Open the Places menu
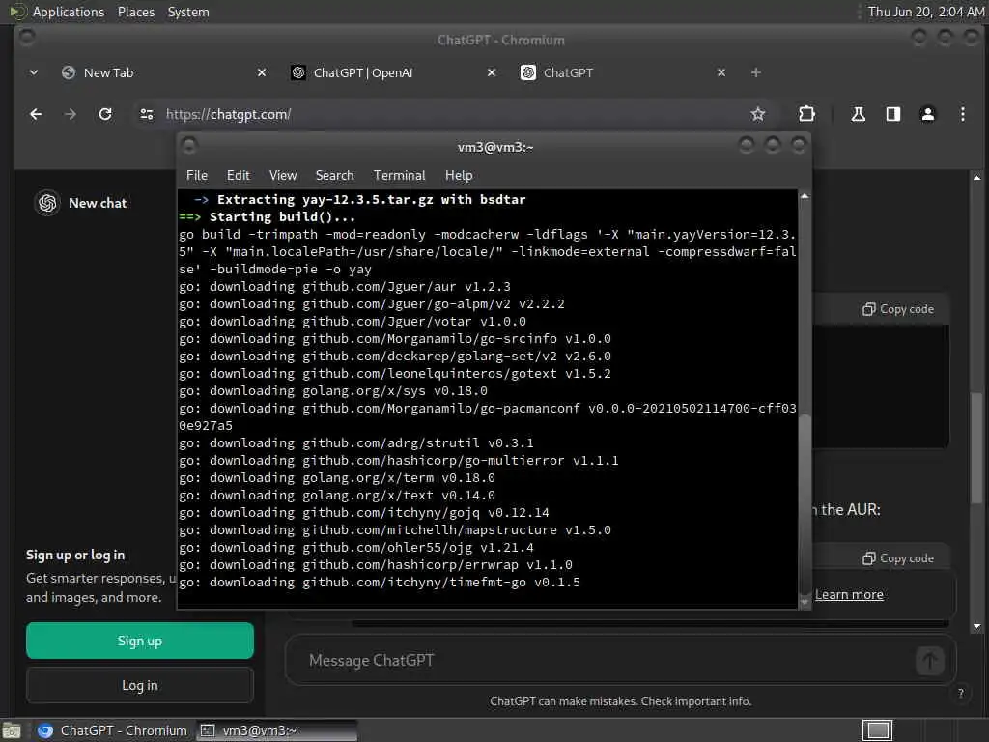The height and width of the screenshot is (742, 989). (x=136, y=12)
